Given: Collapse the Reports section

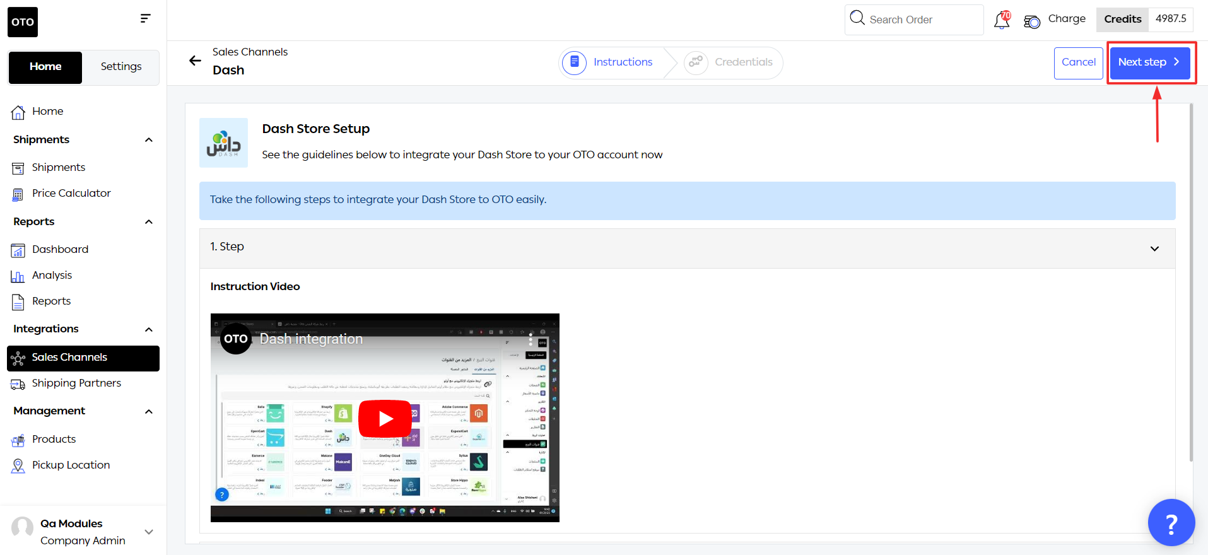Looking at the screenshot, I should [x=149, y=222].
